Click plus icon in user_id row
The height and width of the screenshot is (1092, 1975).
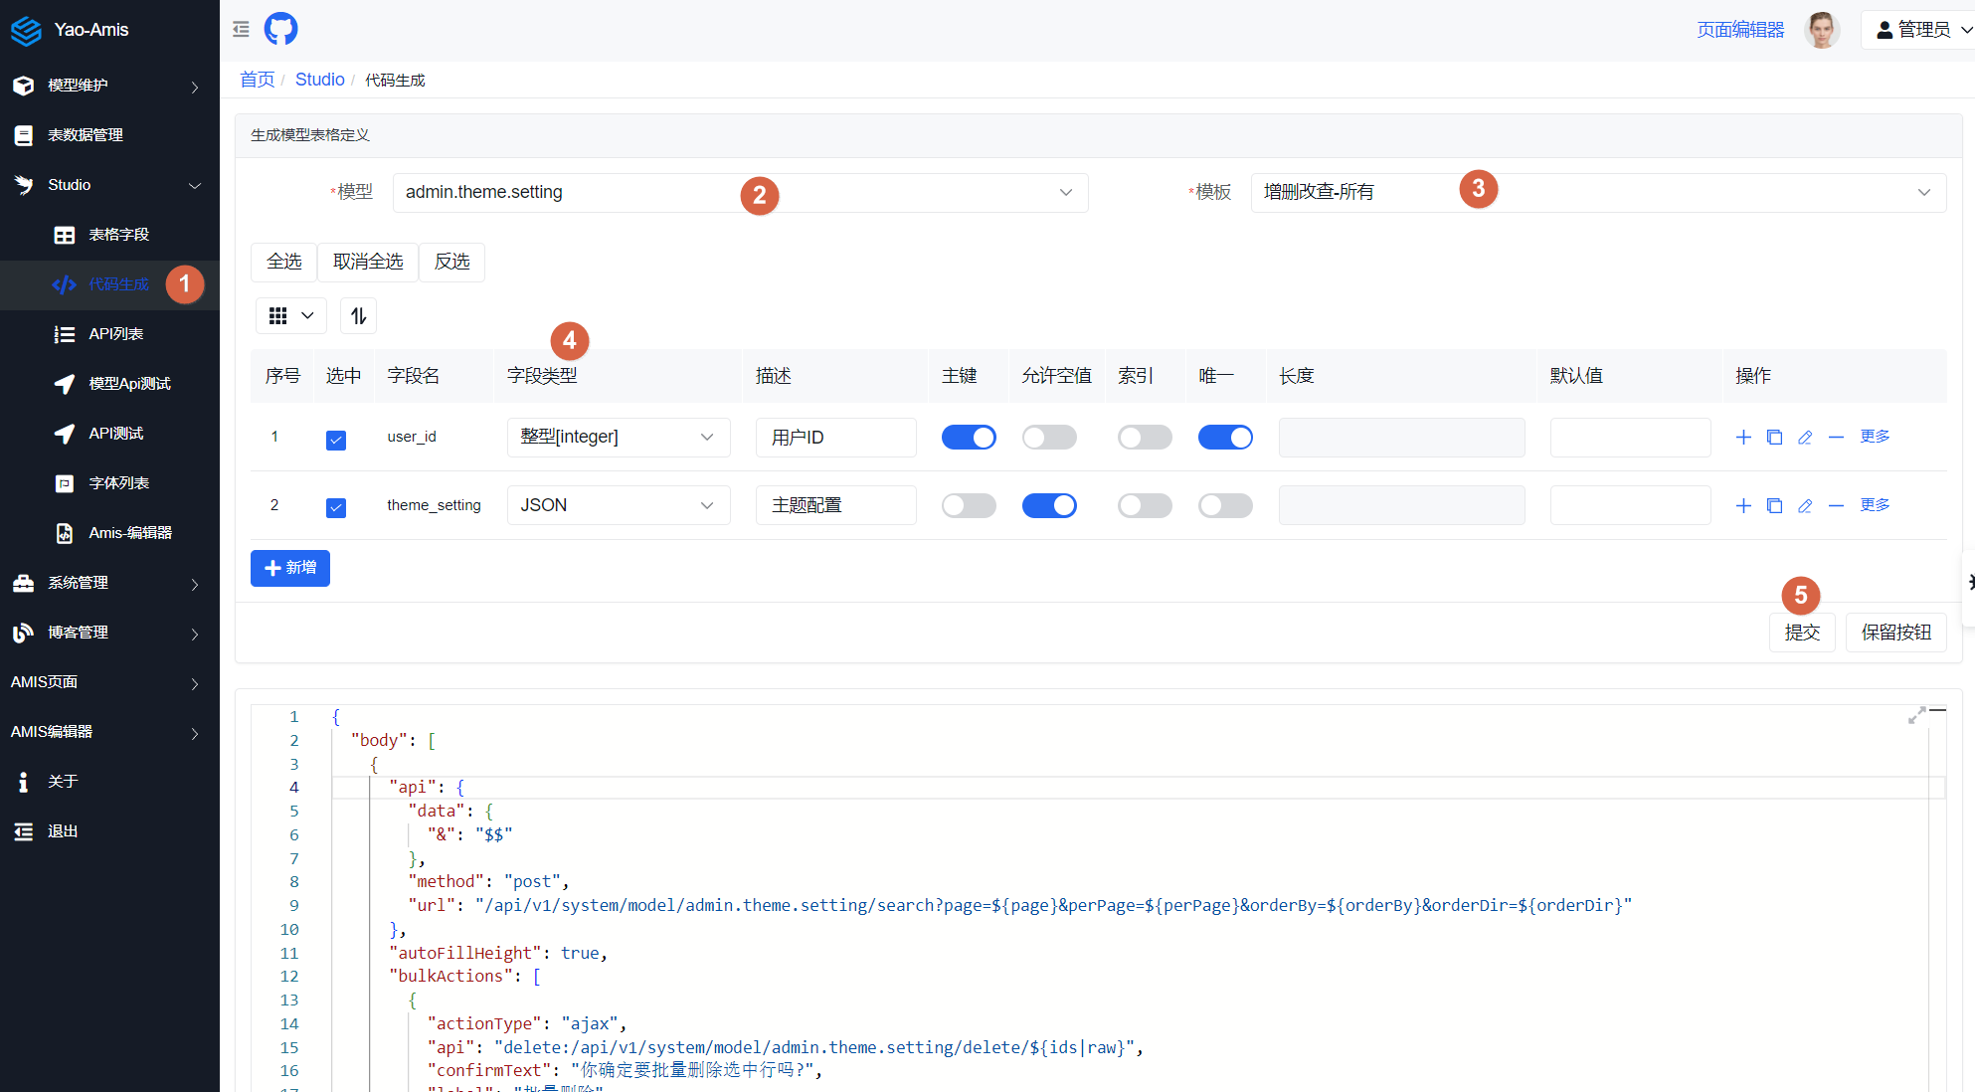click(1743, 437)
